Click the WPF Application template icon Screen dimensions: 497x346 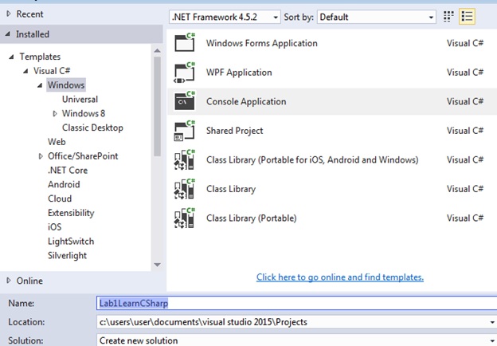[185, 73]
